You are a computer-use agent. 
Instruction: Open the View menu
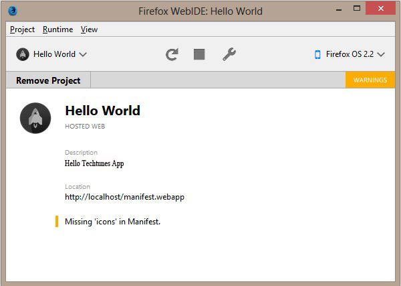pos(90,29)
